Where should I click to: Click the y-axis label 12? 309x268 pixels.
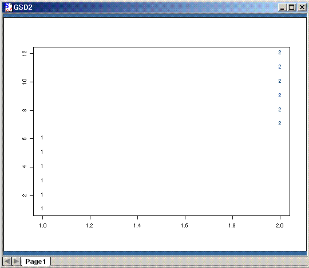coord(24,53)
